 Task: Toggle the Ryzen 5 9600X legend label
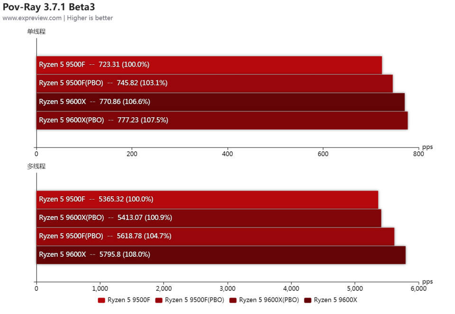coord(336,300)
